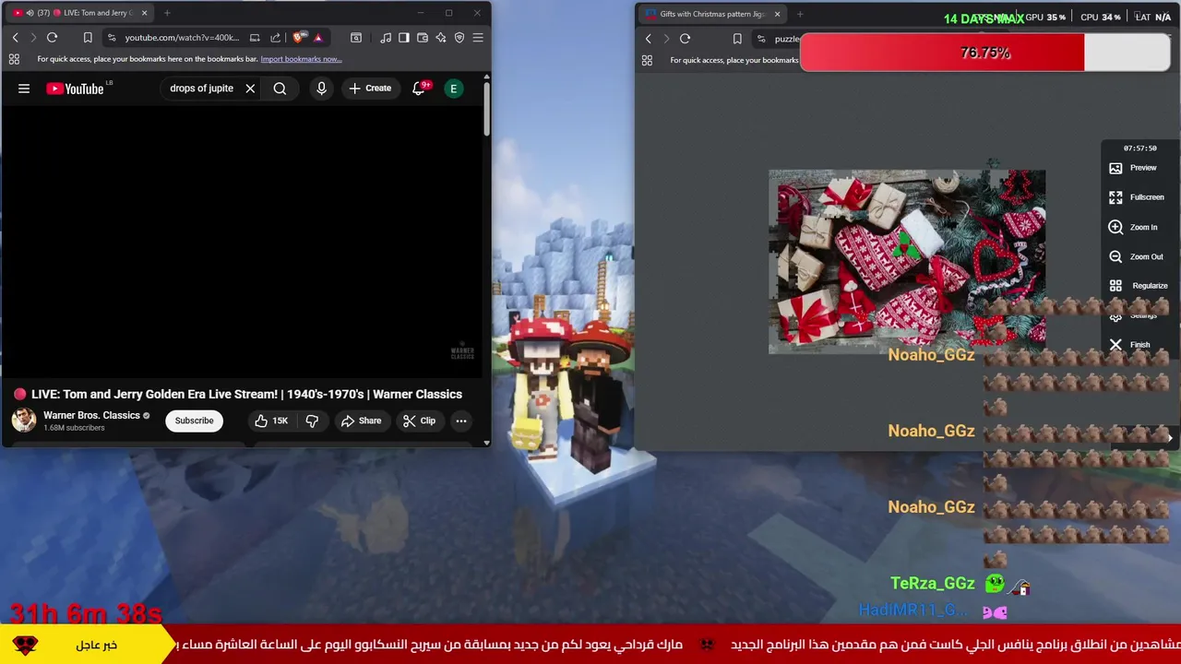Click the Clip button
The width and height of the screenshot is (1181, 664).
[419, 421]
